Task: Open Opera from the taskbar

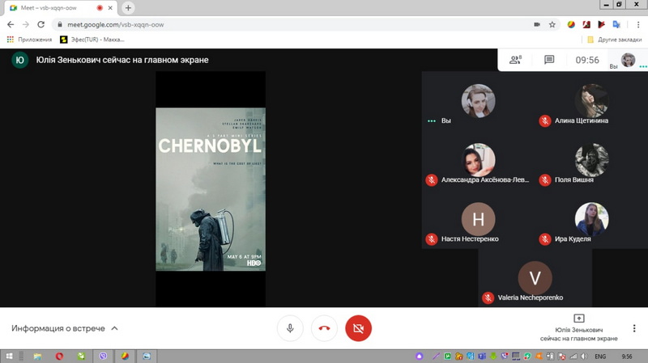Action: [59, 356]
